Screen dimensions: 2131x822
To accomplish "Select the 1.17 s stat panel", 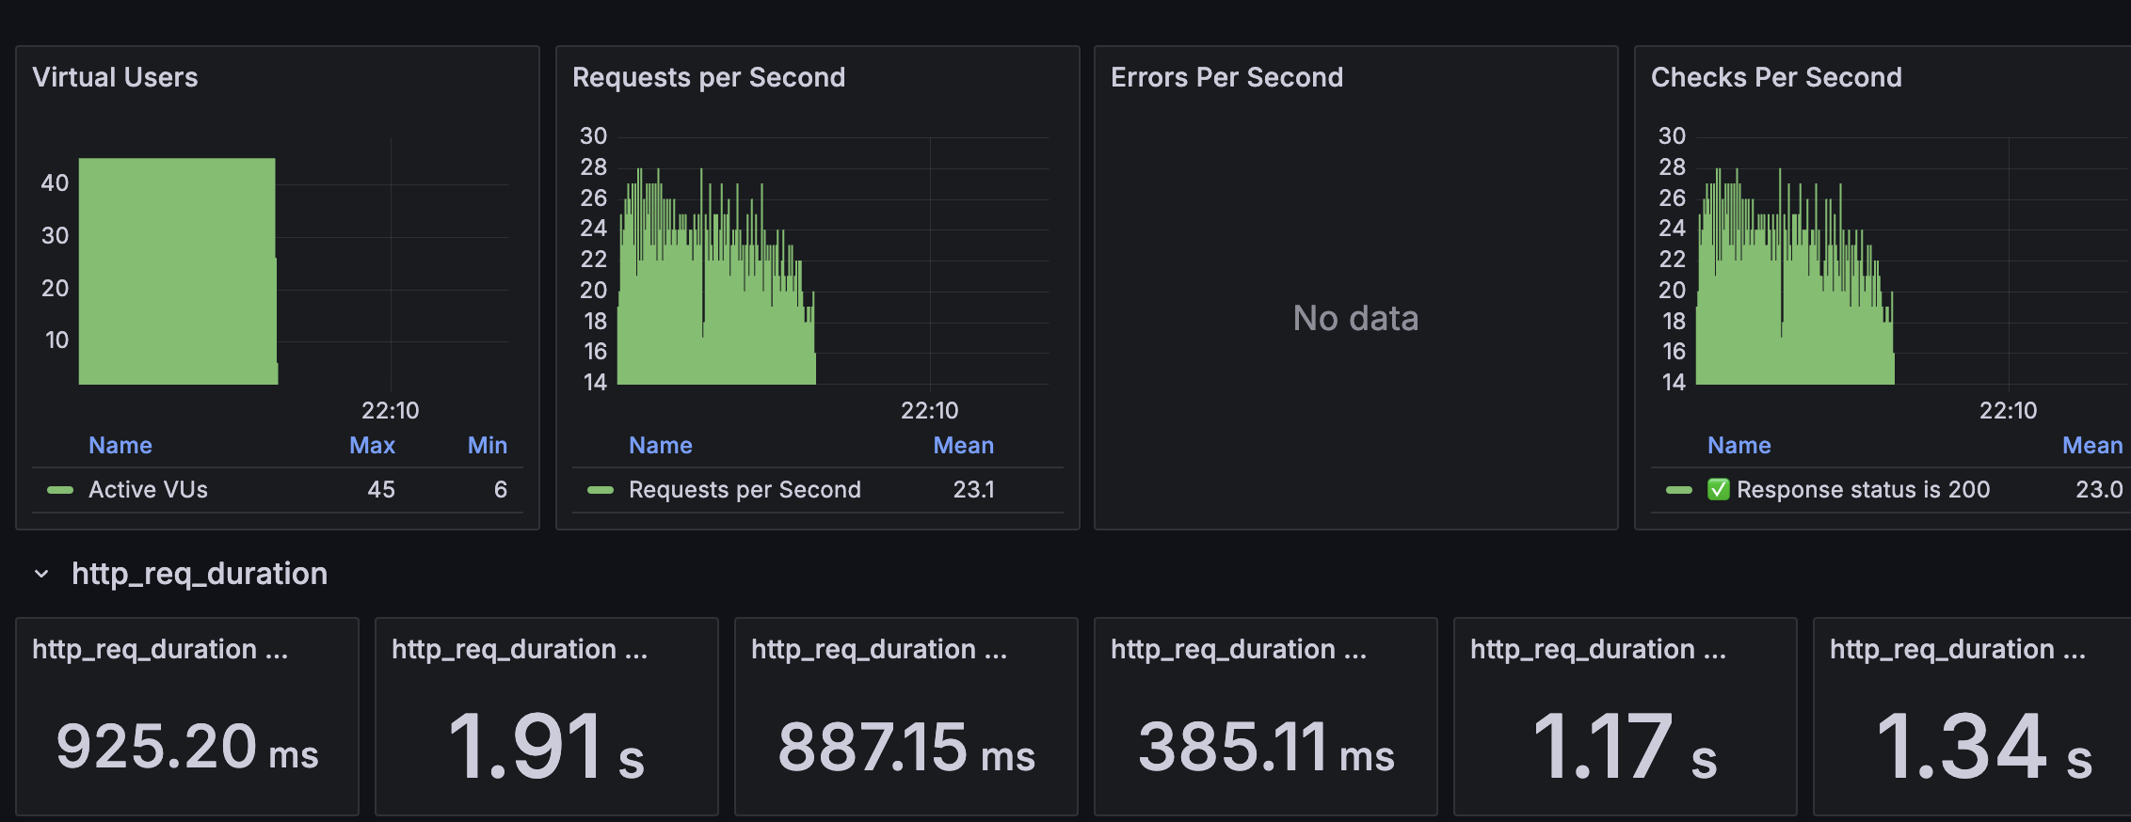I will (x=1626, y=717).
